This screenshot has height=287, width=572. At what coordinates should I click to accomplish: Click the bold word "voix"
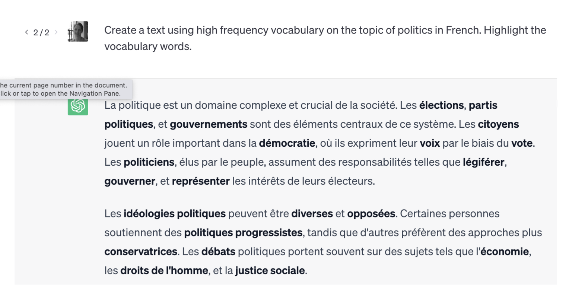point(430,143)
